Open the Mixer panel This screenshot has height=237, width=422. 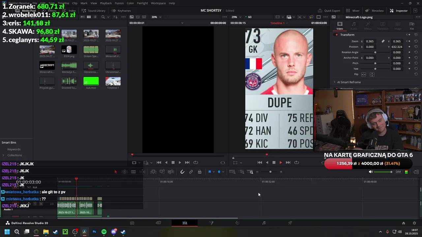[x=353, y=11]
